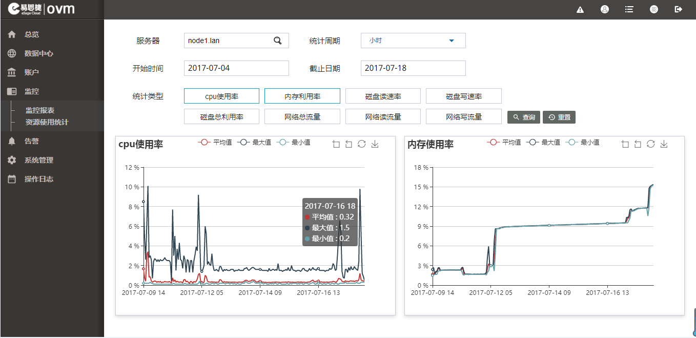Click tooltip line 平均值 : 0.32
This screenshot has height=338, width=696.
point(330,217)
